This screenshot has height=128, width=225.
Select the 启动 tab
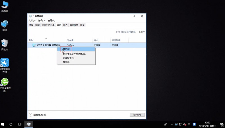coord(59,25)
